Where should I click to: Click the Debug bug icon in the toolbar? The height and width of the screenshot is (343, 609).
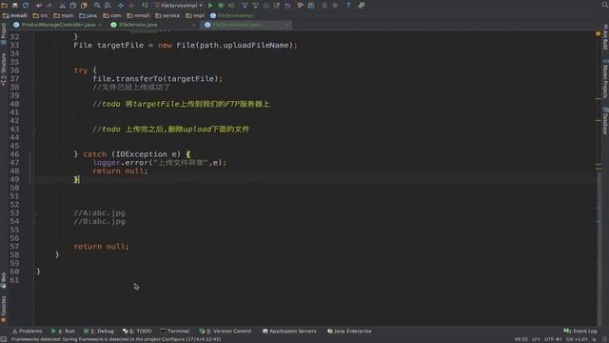pyautogui.click(x=221, y=6)
